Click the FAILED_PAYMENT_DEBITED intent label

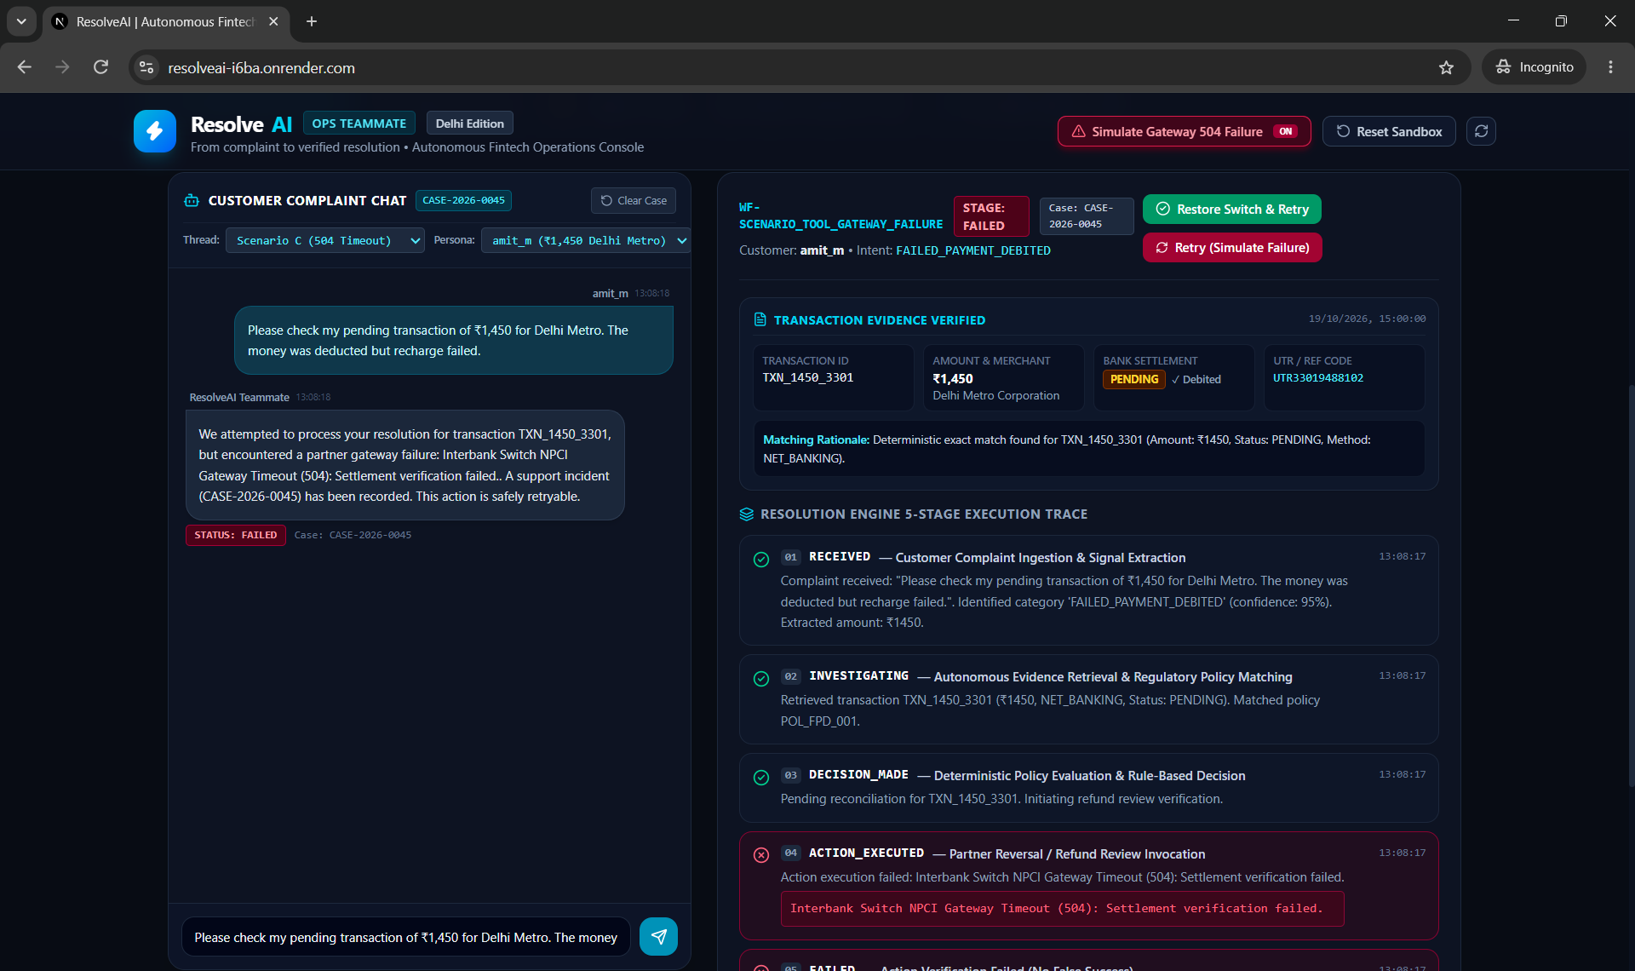point(972,250)
